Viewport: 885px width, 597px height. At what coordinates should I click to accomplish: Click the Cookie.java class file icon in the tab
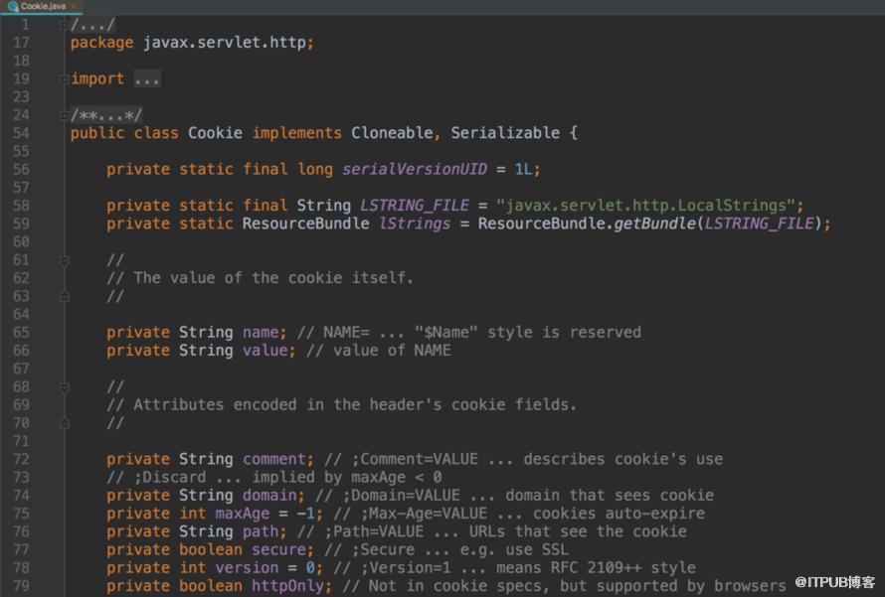13,6
